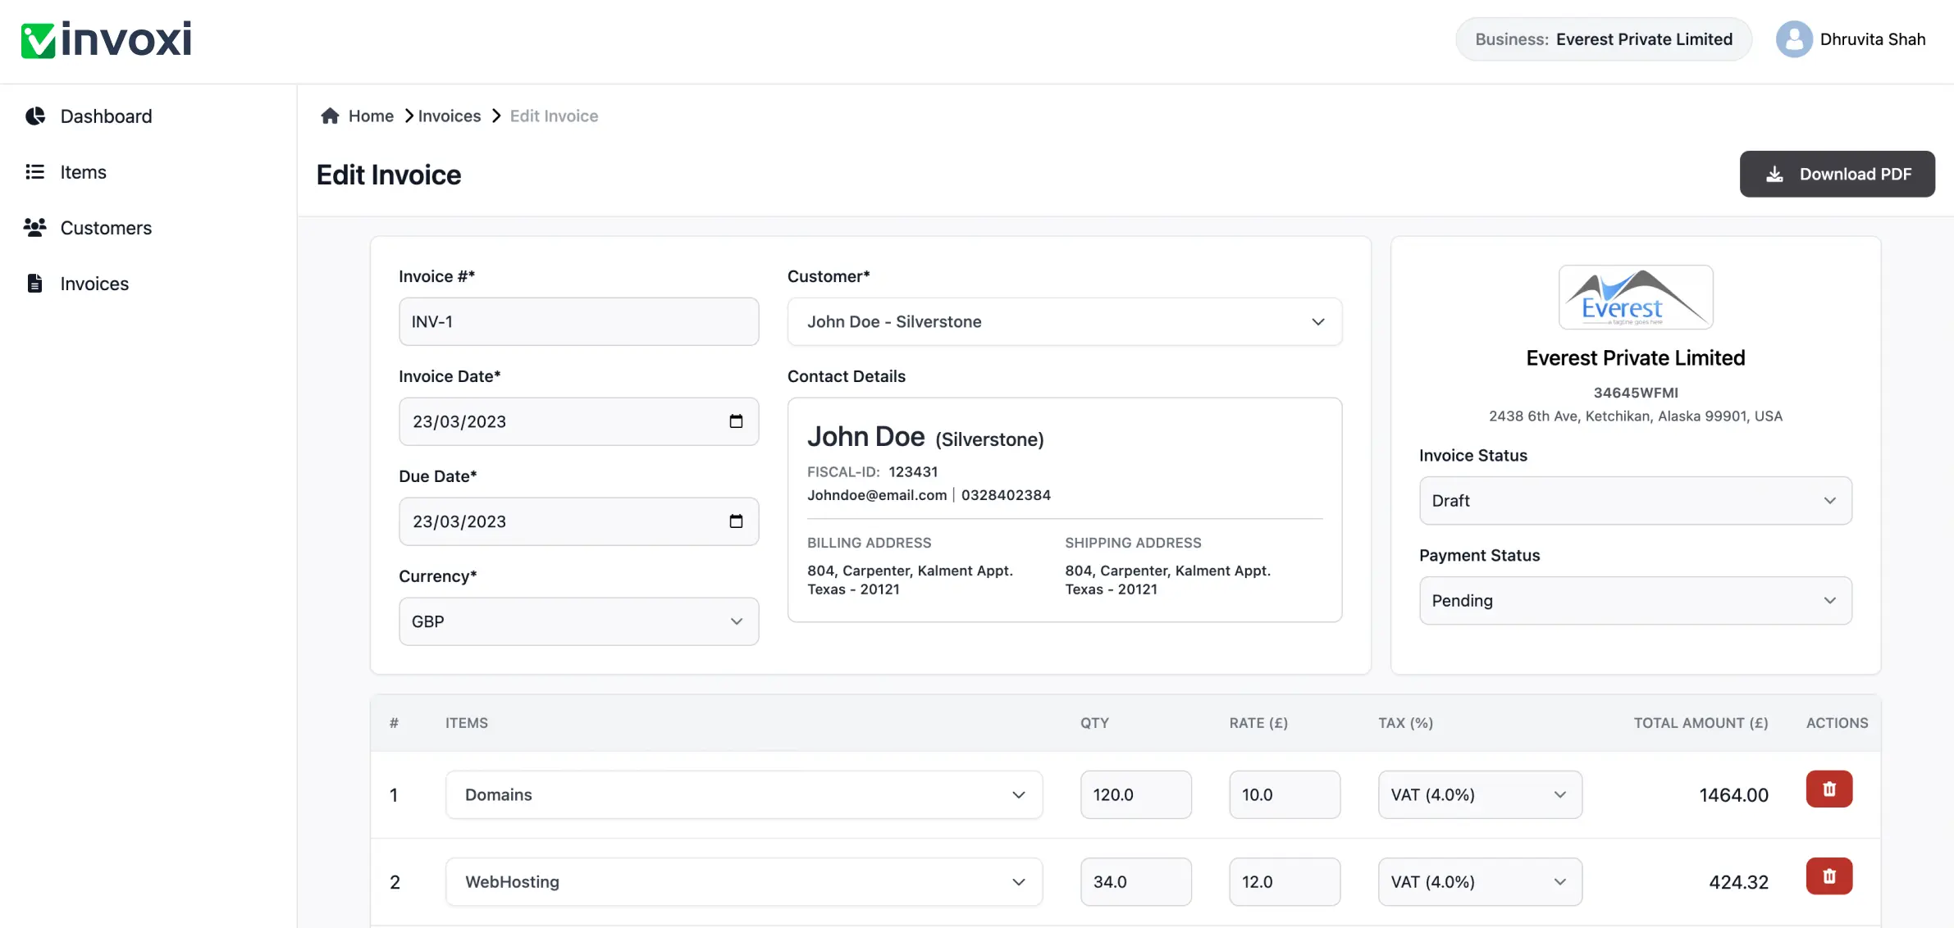Click the Download PDF button
This screenshot has width=1954, height=928.
pyautogui.click(x=1837, y=174)
